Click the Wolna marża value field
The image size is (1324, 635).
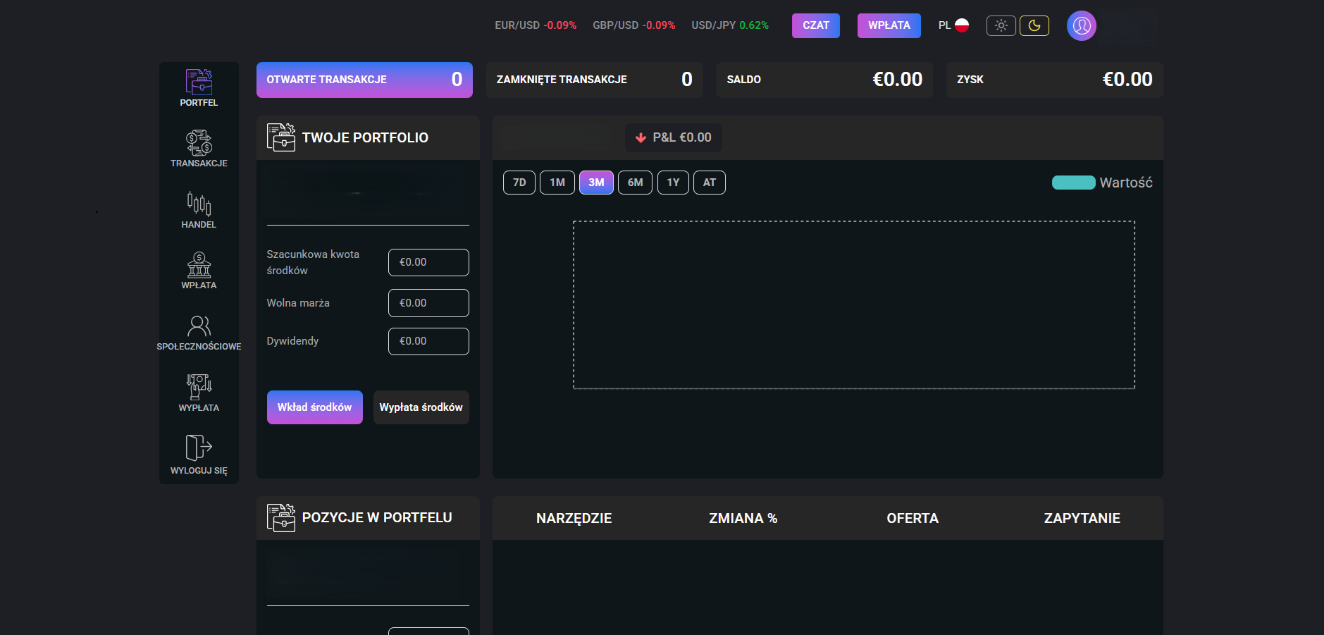(428, 303)
